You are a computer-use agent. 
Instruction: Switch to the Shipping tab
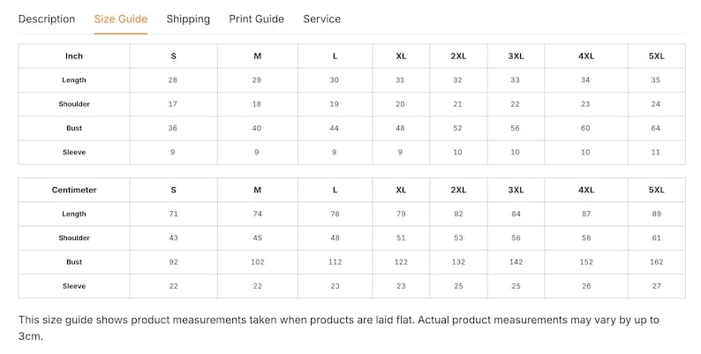tap(188, 19)
